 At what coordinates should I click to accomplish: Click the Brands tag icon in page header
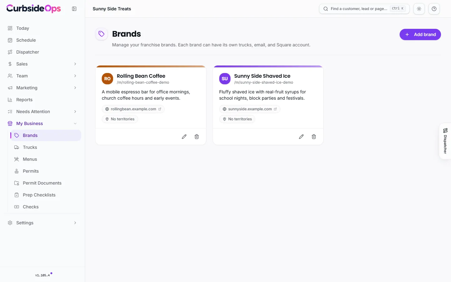(101, 34)
